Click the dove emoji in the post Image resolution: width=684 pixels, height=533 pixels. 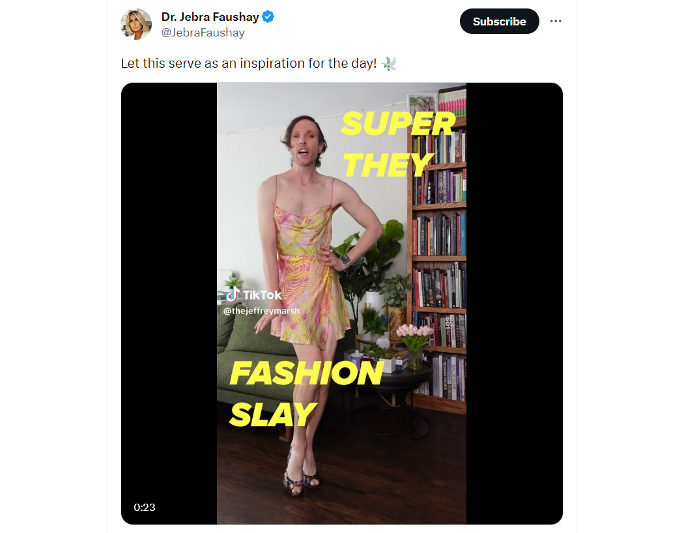coord(389,64)
